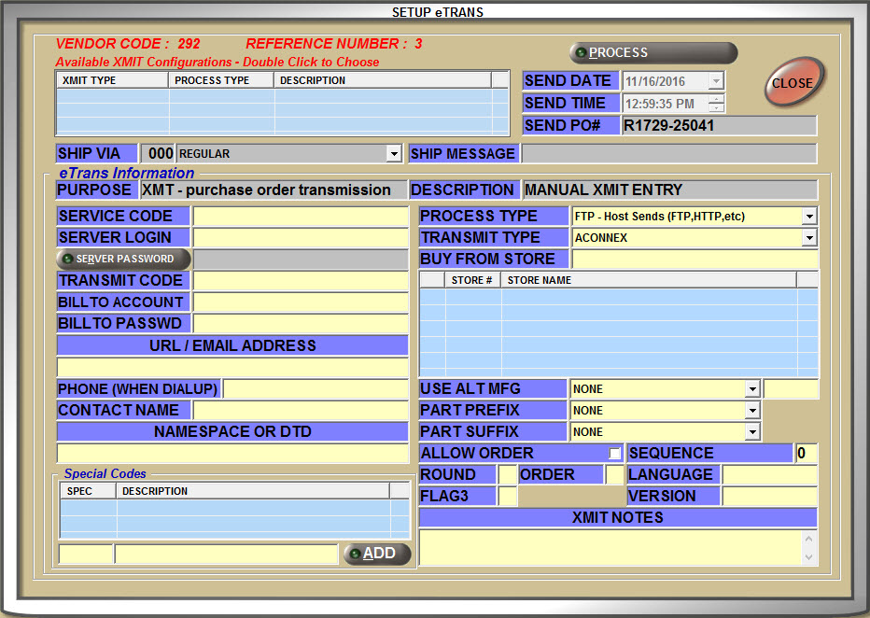This screenshot has height=618, width=870.
Task: Click the XMIT NOTES scrollbar down arrow
Action: click(808, 557)
